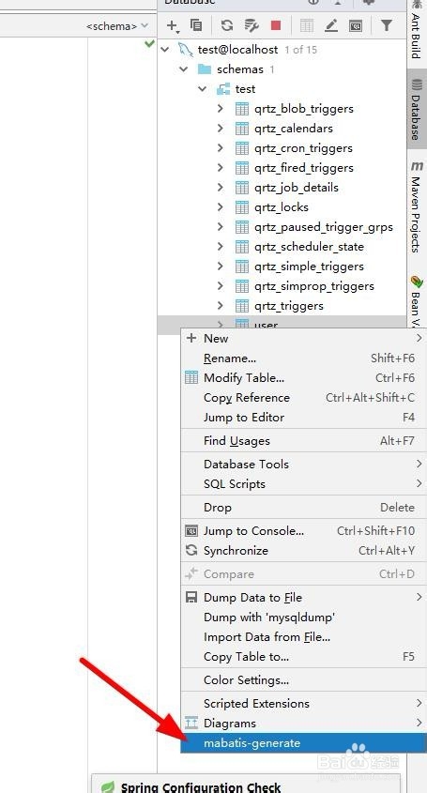Choose Modify Table... from context menu

pyautogui.click(x=302, y=378)
